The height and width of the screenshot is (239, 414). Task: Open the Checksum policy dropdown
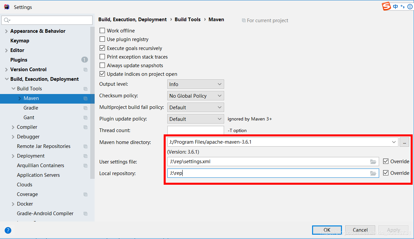pos(196,96)
